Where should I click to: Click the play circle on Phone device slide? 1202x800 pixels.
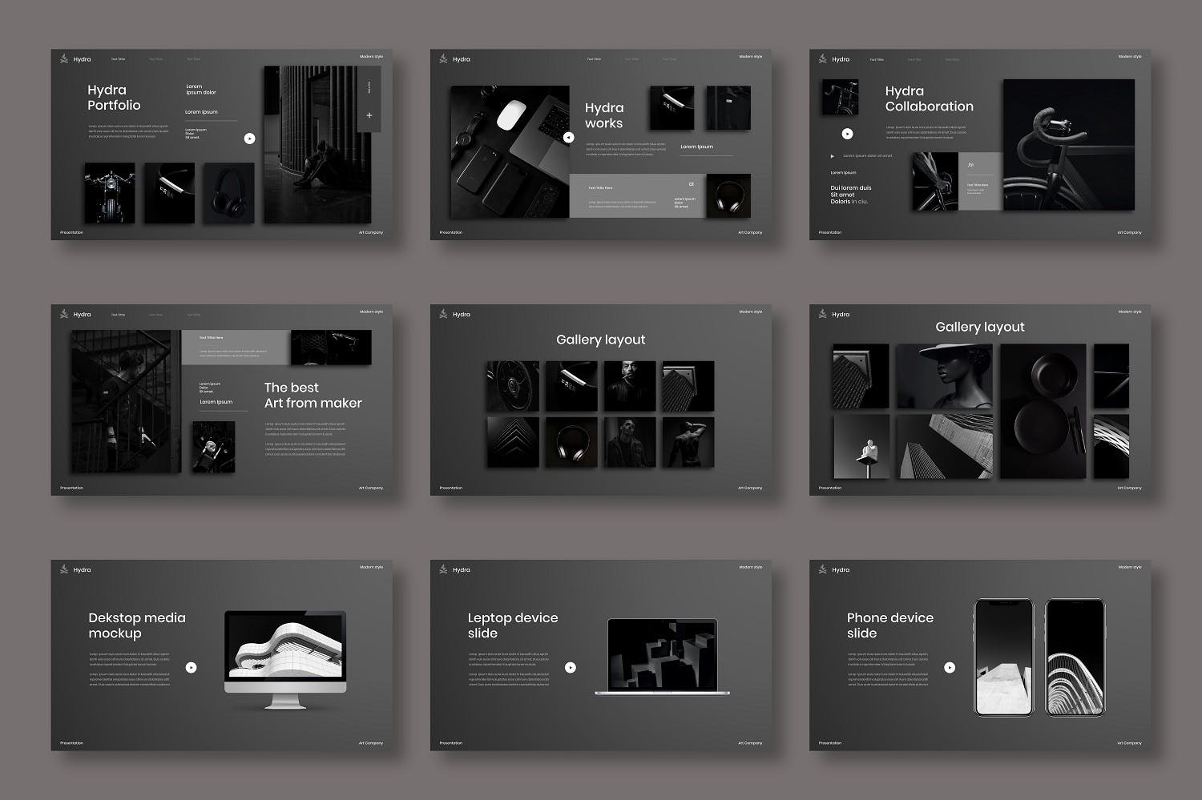click(x=949, y=667)
